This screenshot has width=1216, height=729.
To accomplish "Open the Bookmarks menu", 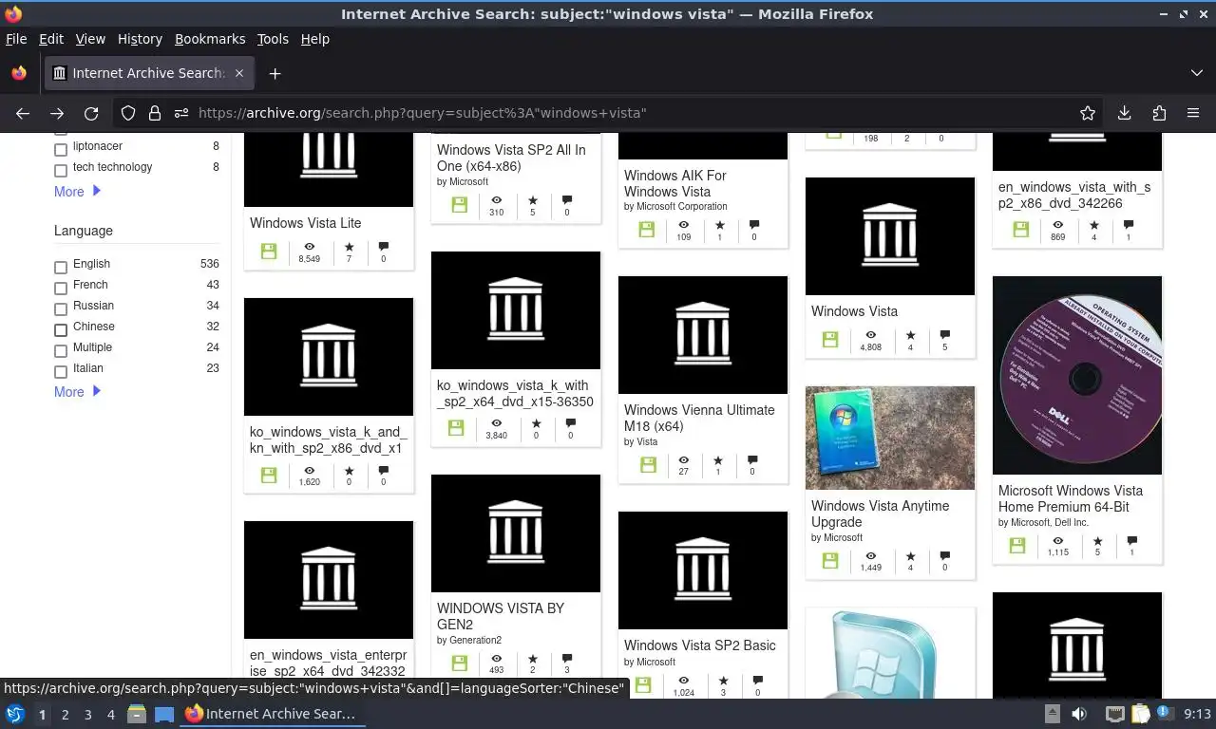I will point(210,39).
